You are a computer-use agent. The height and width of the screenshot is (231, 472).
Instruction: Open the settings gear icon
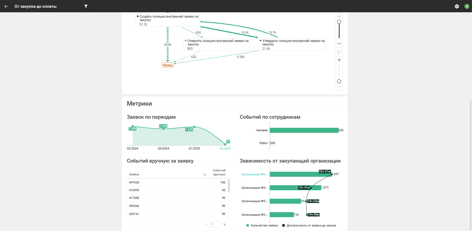click(x=457, y=6)
